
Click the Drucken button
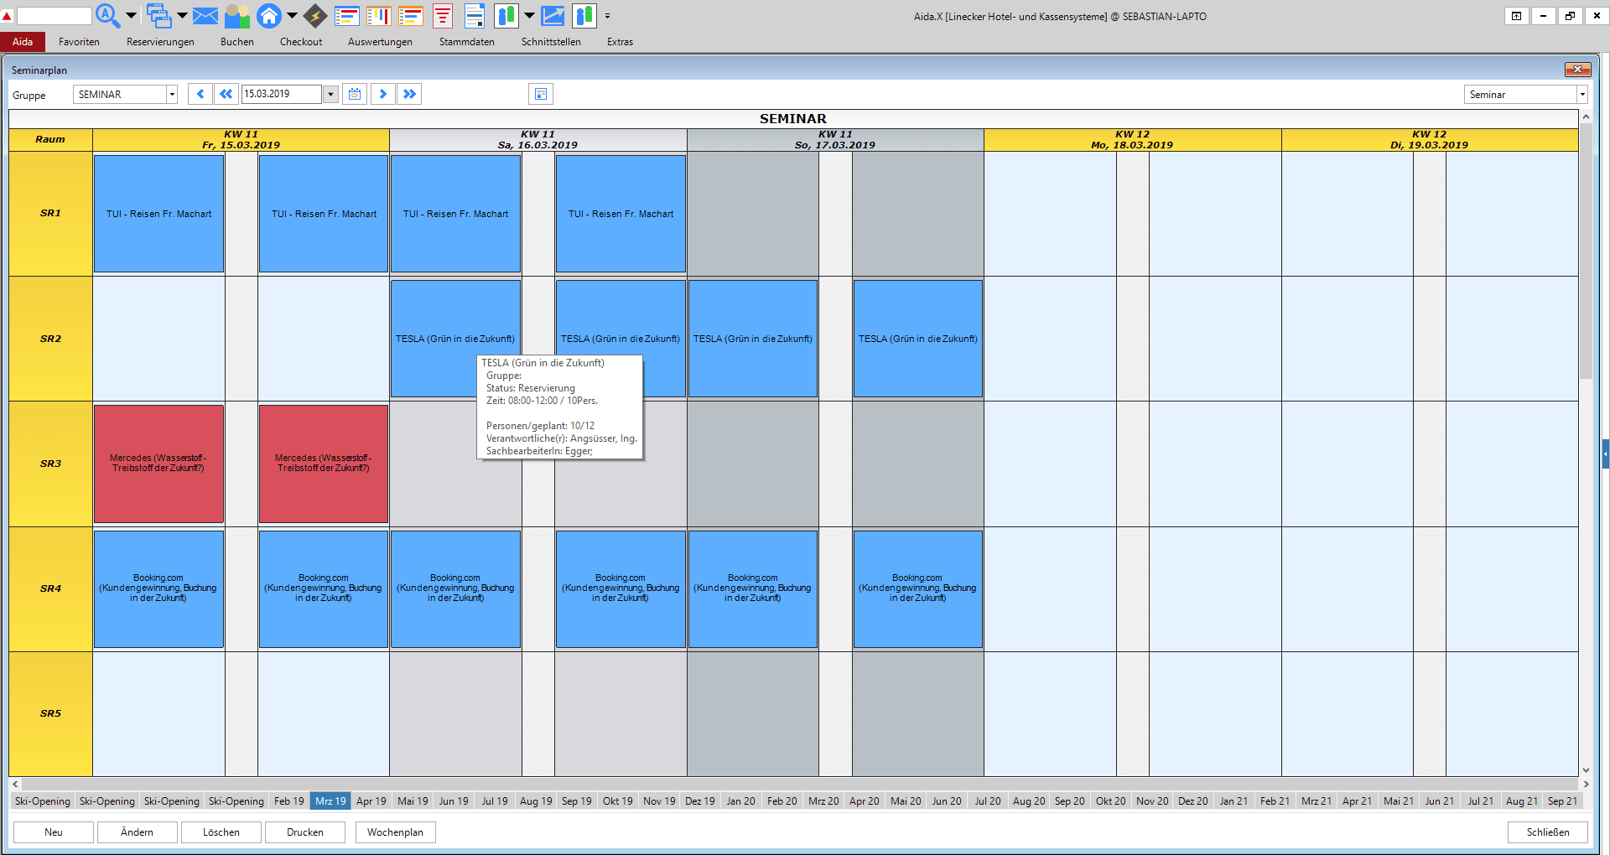pos(305,832)
